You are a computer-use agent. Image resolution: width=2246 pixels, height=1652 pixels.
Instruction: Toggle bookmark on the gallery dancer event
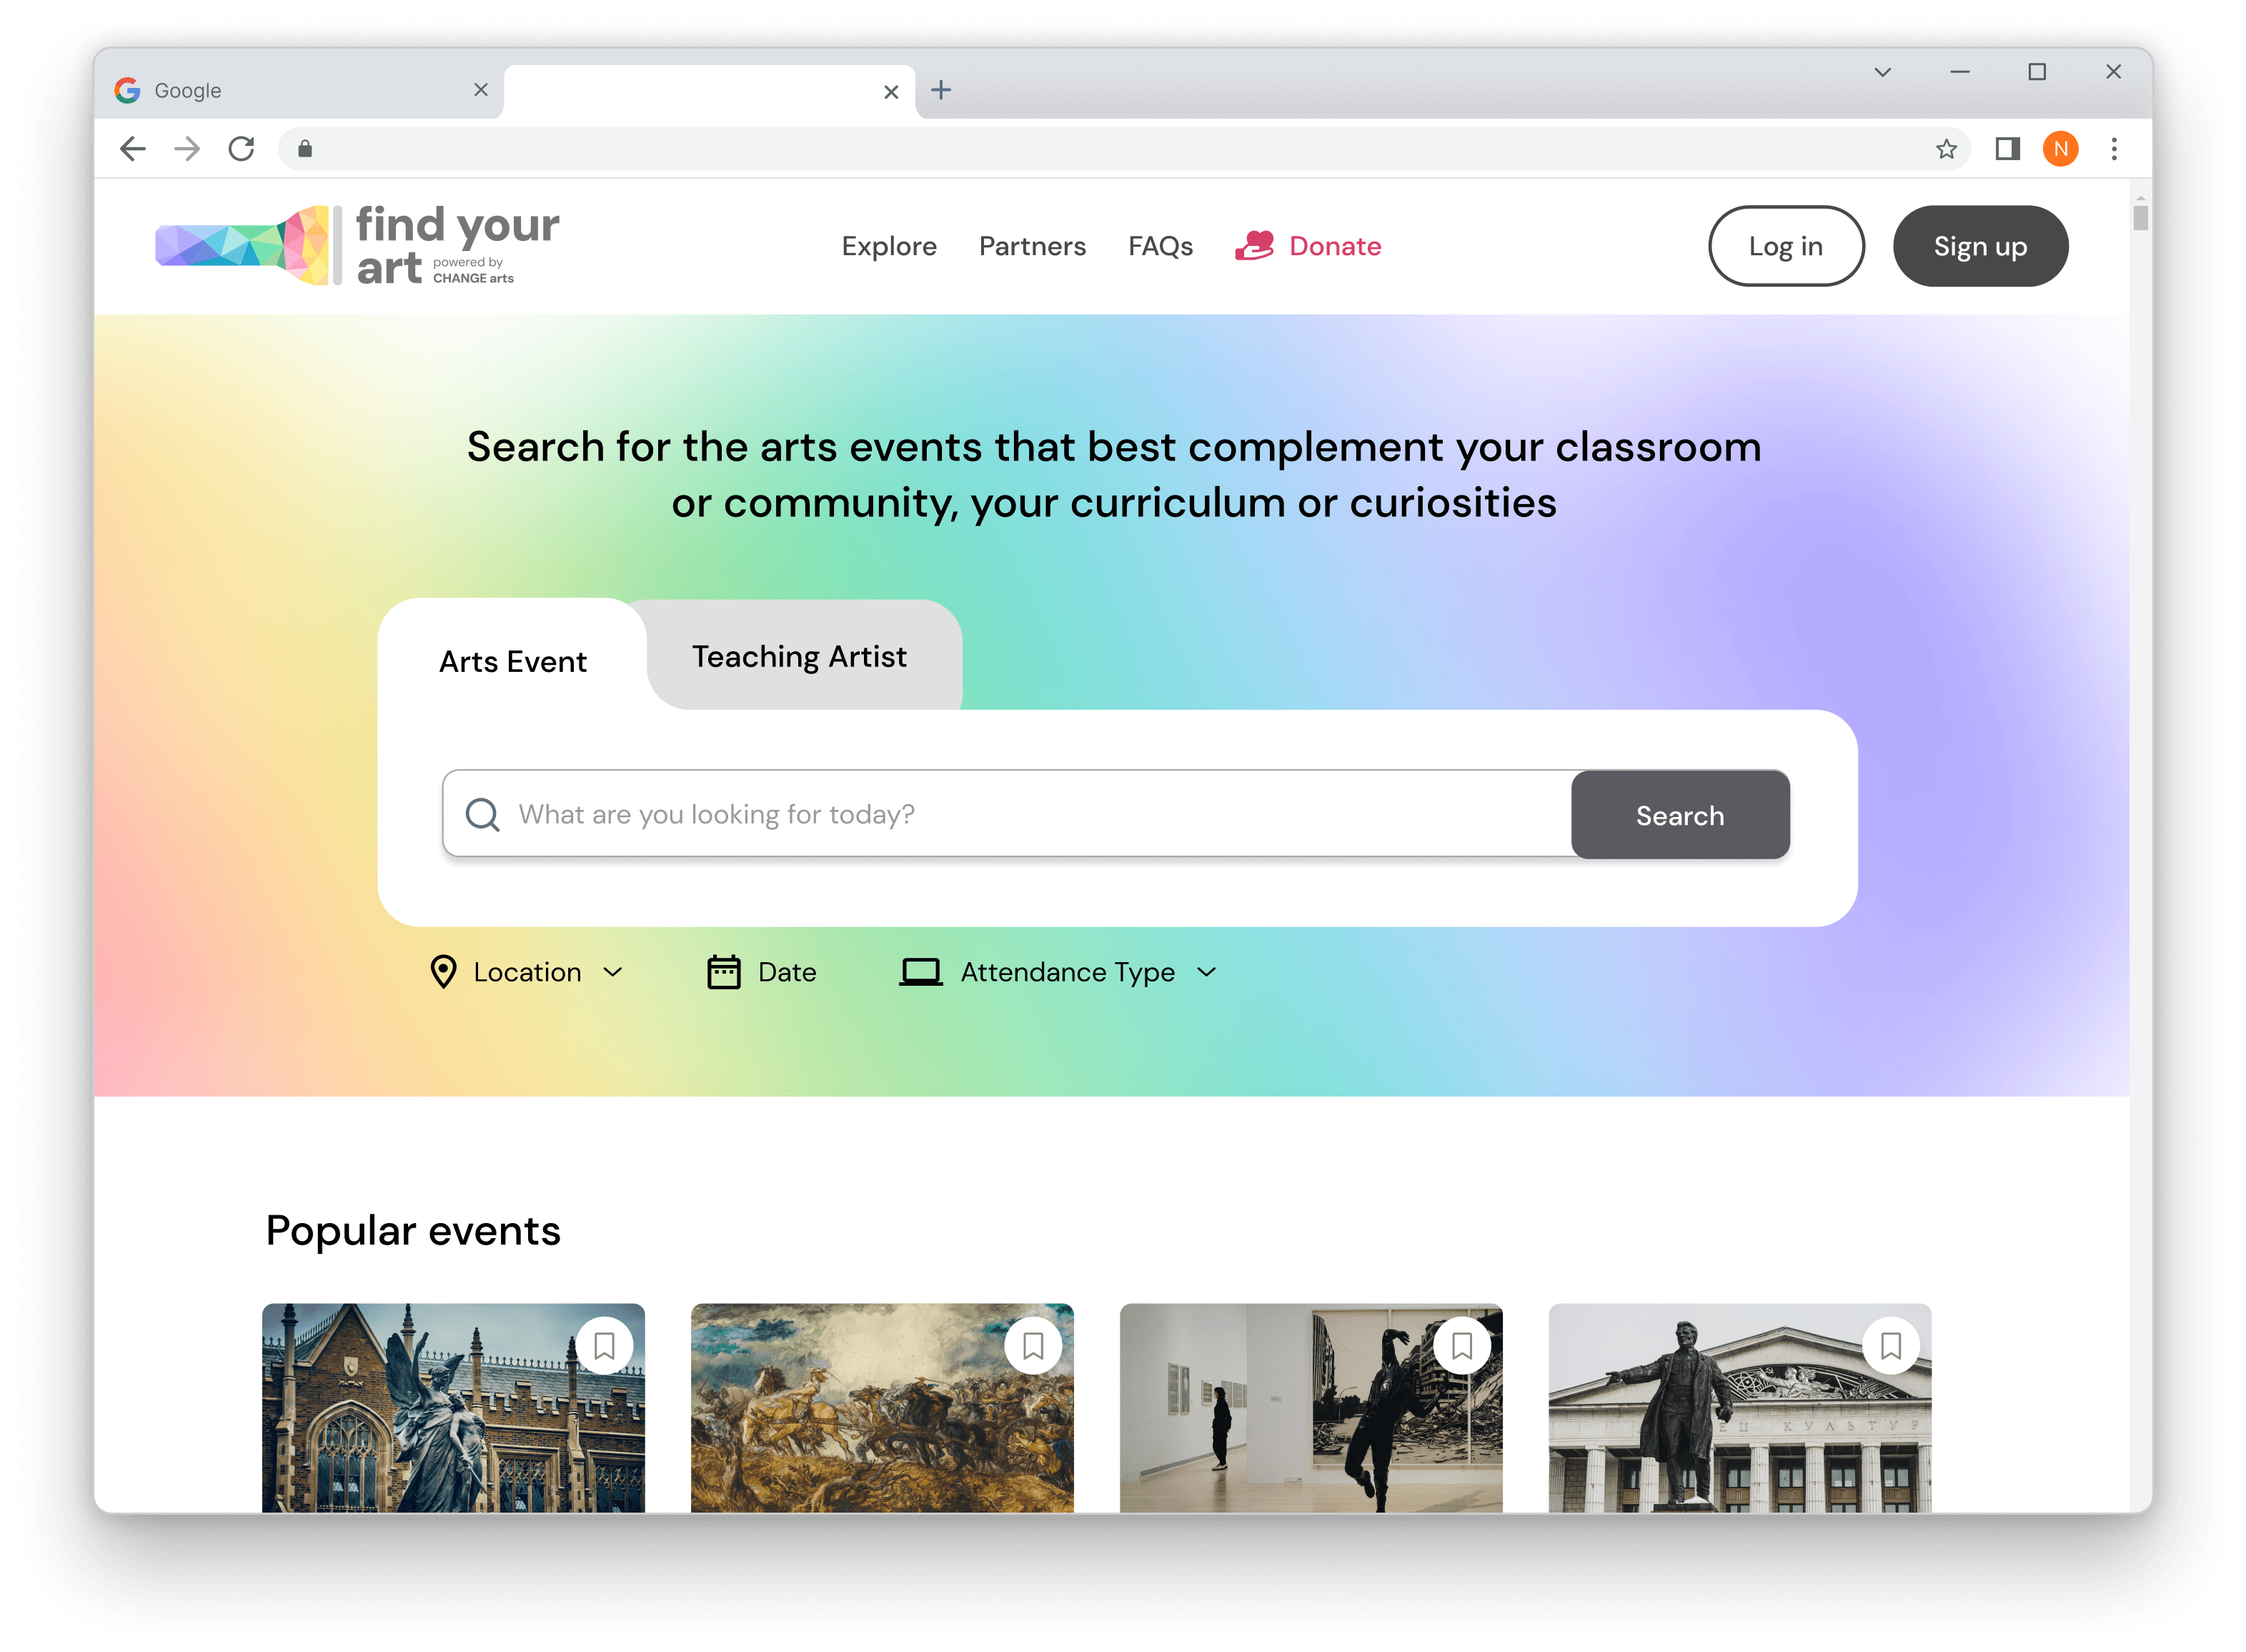[x=1461, y=1345]
